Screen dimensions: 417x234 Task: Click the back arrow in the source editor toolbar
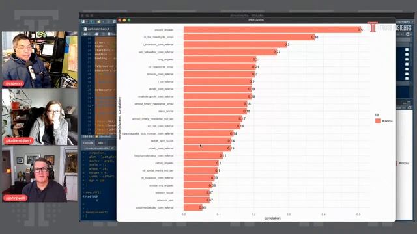85,34
